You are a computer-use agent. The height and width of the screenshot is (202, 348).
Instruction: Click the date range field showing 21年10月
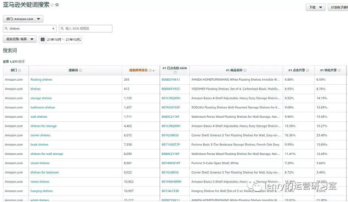click(x=64, y=40)
